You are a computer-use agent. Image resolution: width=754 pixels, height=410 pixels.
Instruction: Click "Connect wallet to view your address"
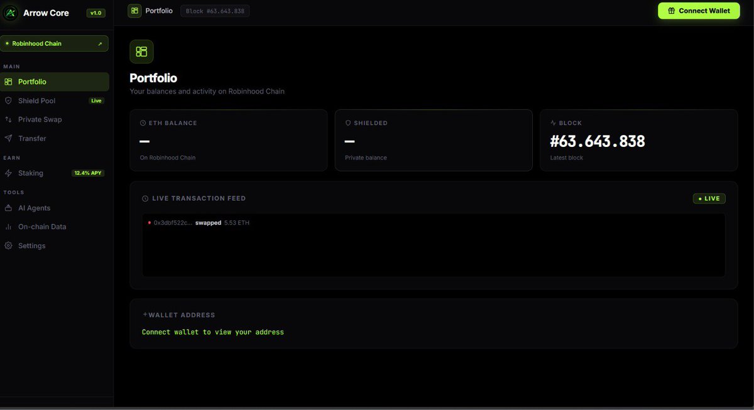click(213, 332)
